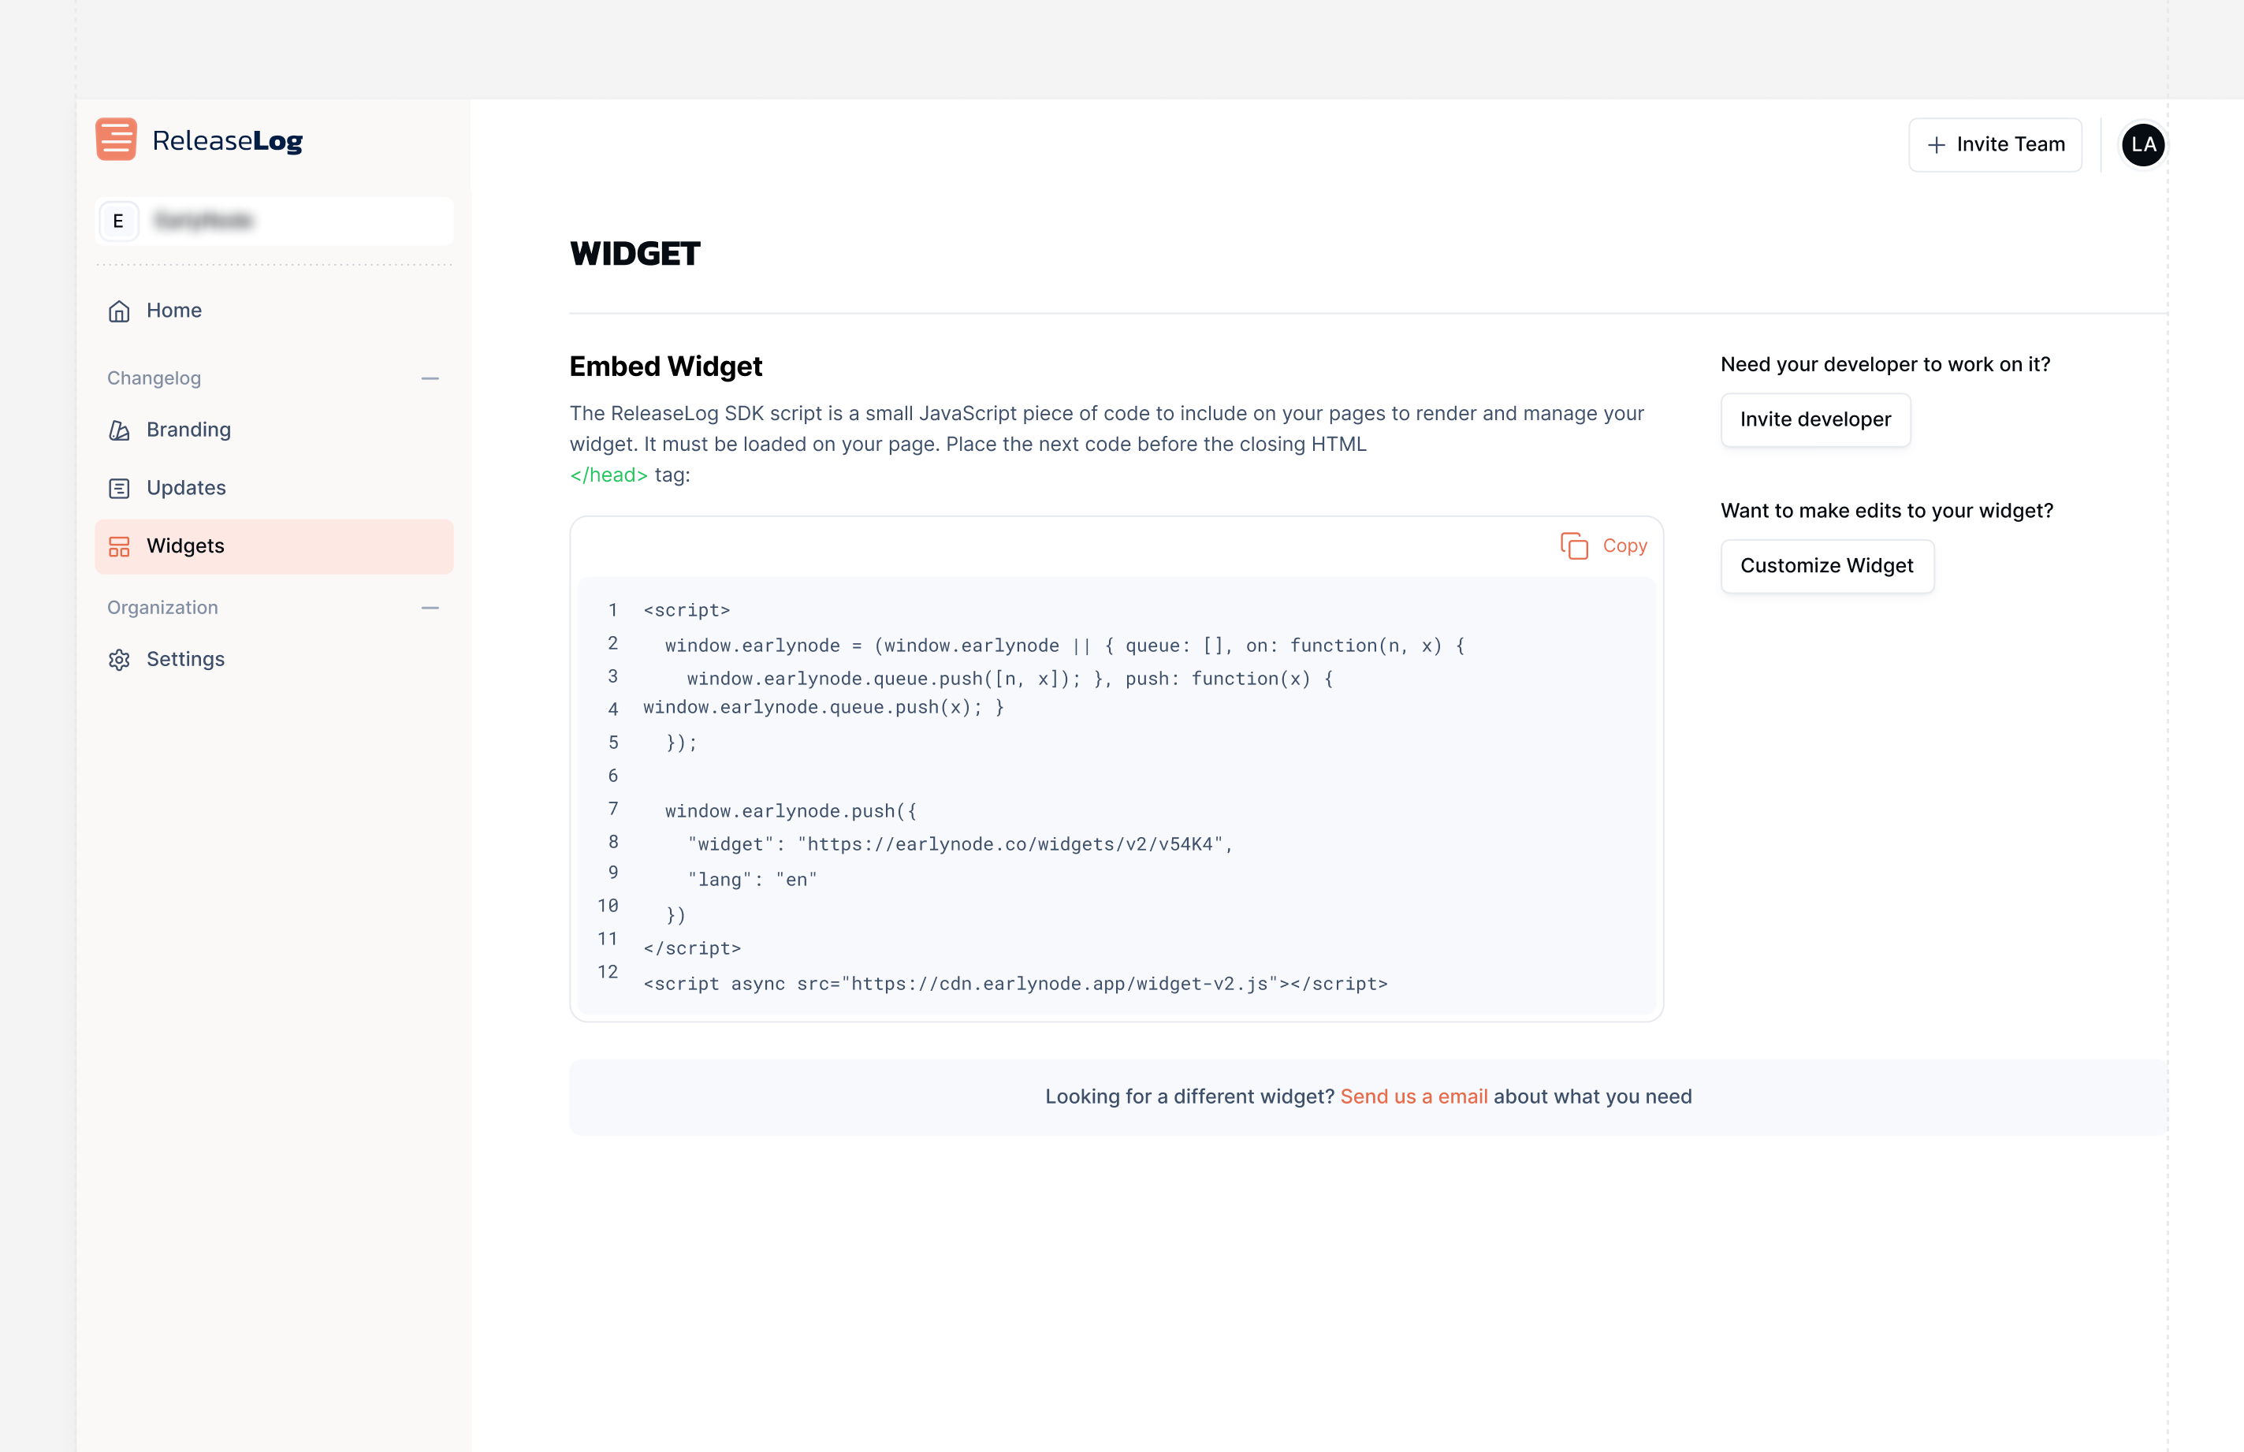Click the plus icon on Invite Team
This screenshot has width=2244, height=1452.
point(1936,144)
